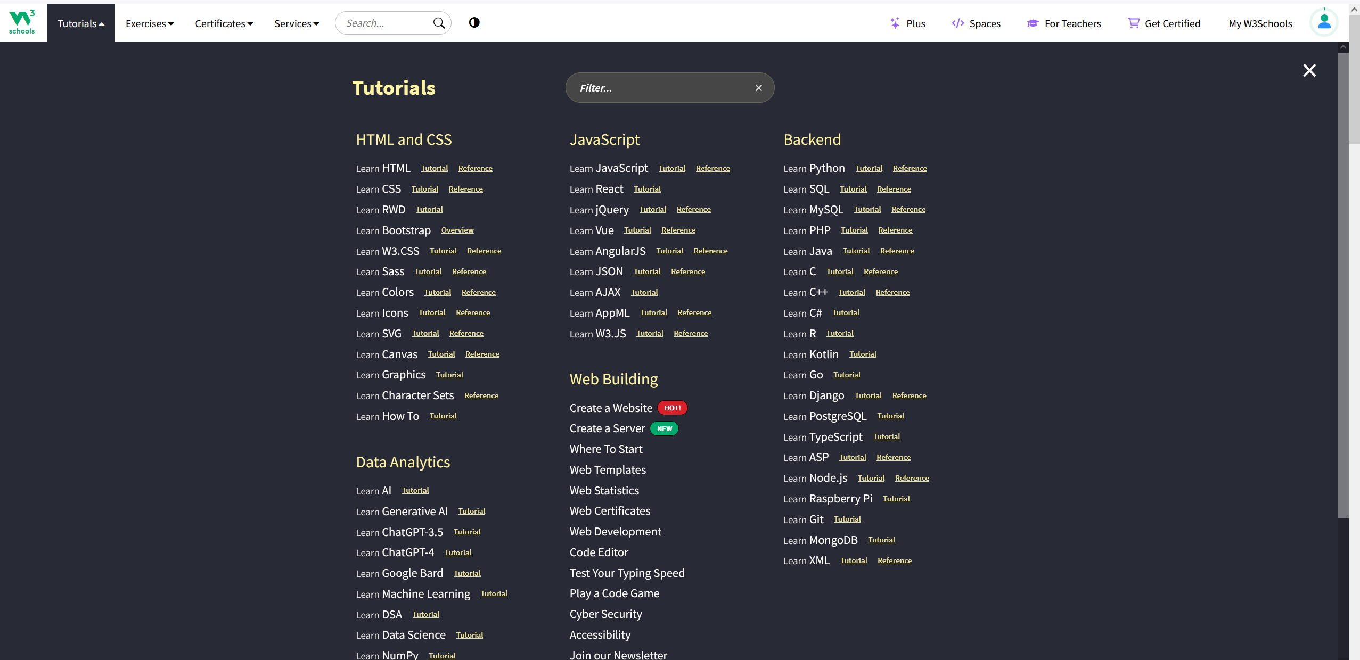The image size is (1360, 660).
Task: Open Web Templates link
Action: point(608,470)
